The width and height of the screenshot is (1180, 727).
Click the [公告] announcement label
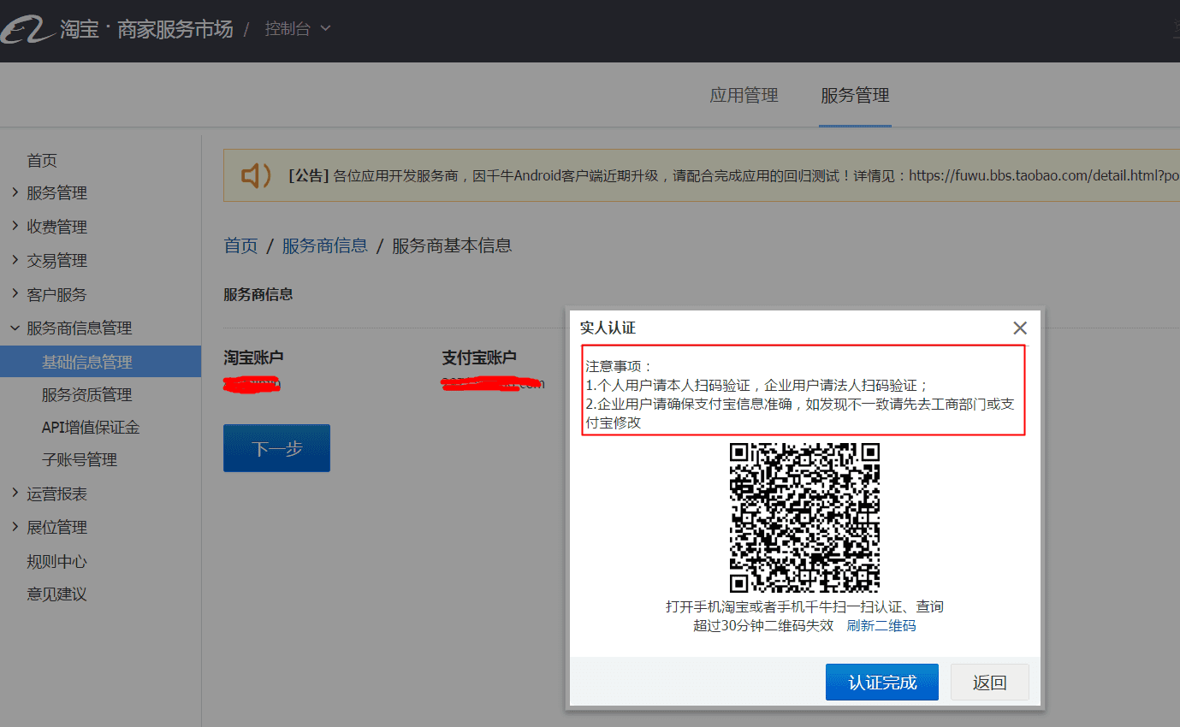pyautogui.click(x=309, y=175)
